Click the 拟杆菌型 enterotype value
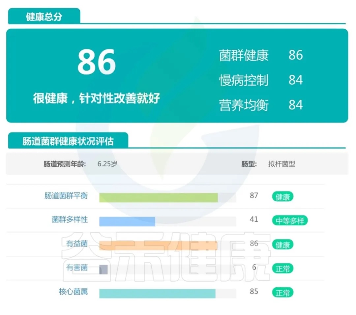 [x=282, y=164]
